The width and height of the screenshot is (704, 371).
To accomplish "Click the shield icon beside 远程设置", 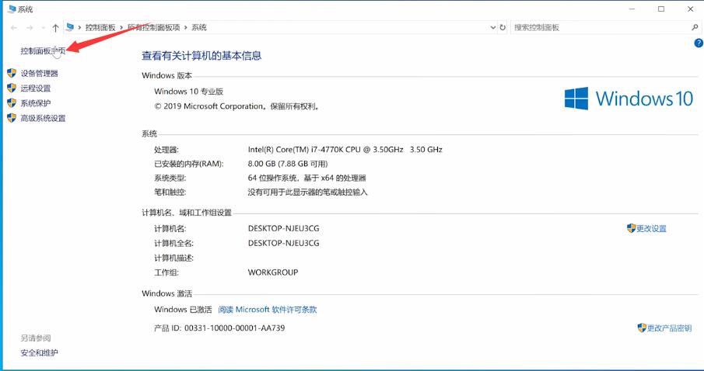I will click(12, 88).
